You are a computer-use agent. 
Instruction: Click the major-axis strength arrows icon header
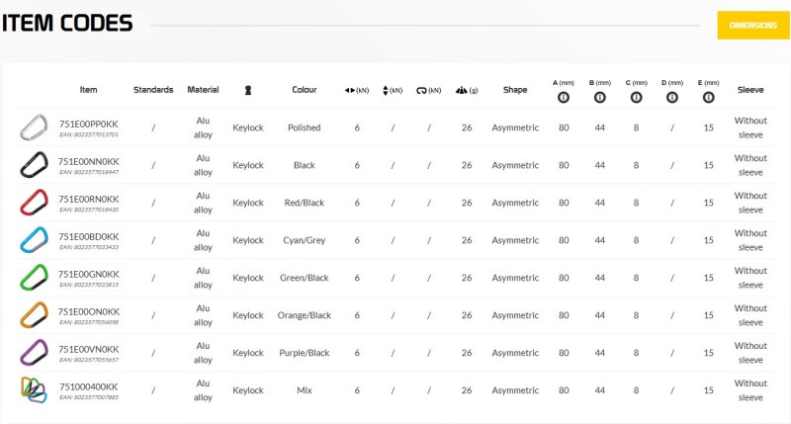click(x=357, y=90)
